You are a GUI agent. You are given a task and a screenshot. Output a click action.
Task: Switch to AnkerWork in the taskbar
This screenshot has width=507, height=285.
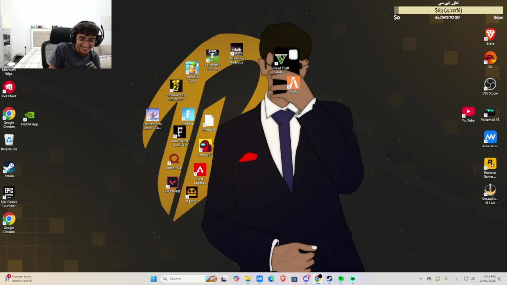259,279
